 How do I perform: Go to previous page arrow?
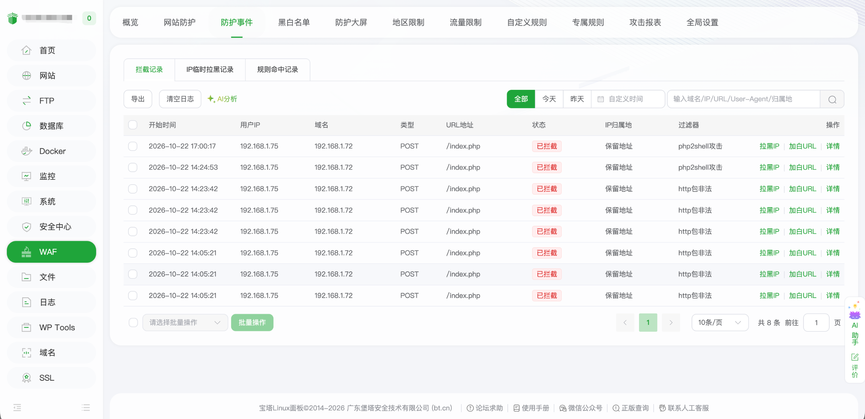(625, 322)
